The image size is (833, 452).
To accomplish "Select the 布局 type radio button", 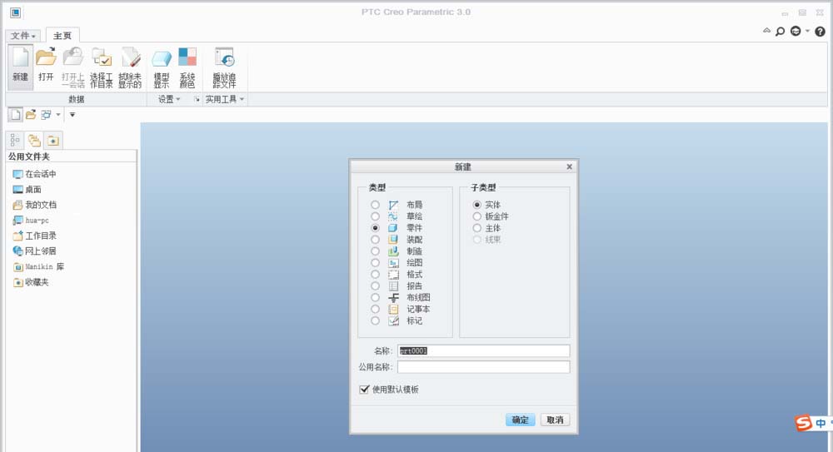I will (x=375, y=205).
